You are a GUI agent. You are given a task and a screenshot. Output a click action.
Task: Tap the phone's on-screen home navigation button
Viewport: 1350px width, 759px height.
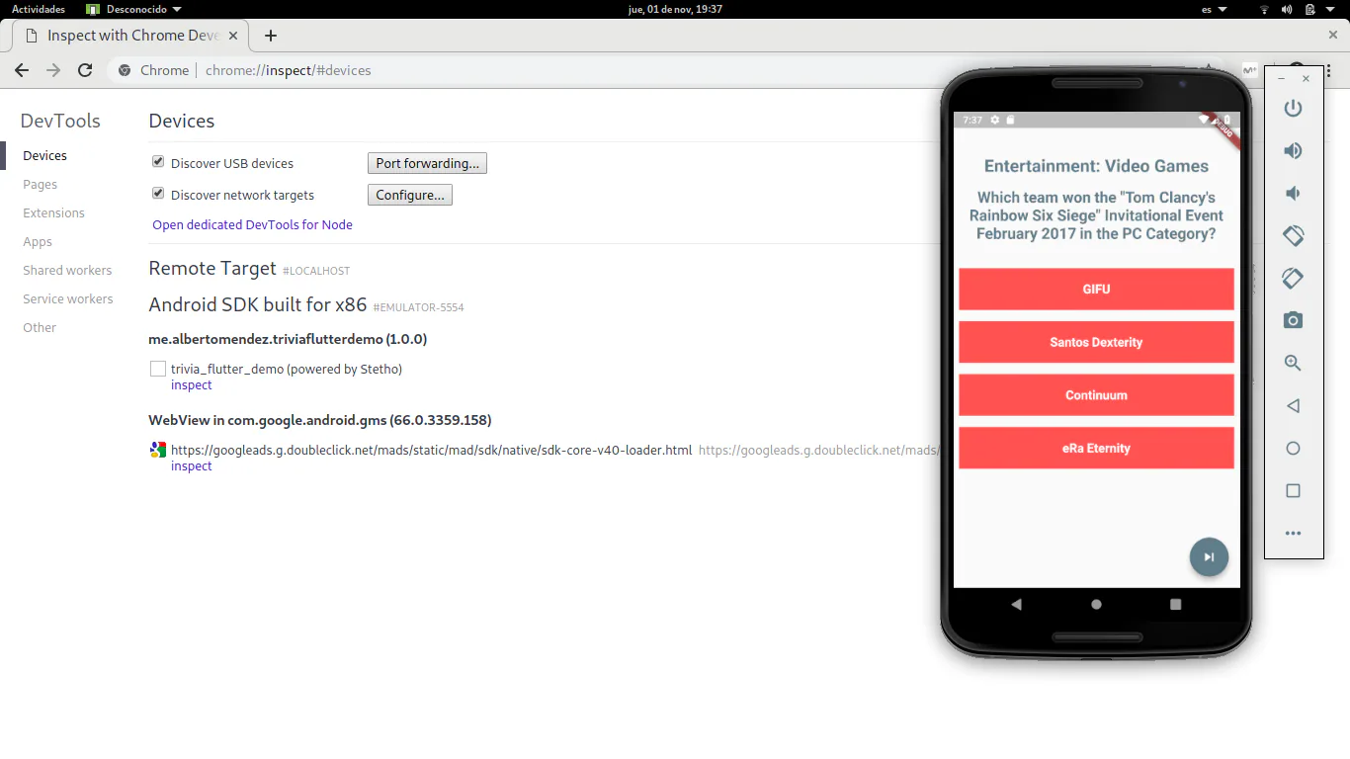click(x=1096, y=604)
